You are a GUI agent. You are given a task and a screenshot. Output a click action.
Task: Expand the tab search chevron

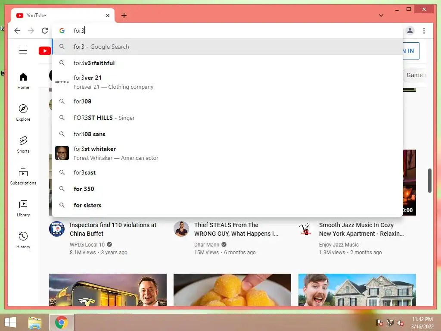[x=381, y=16]
